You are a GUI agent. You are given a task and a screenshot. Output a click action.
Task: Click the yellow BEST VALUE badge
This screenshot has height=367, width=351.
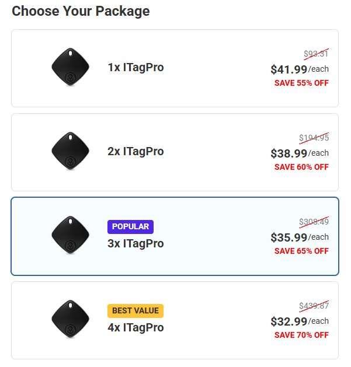point(135,310)
